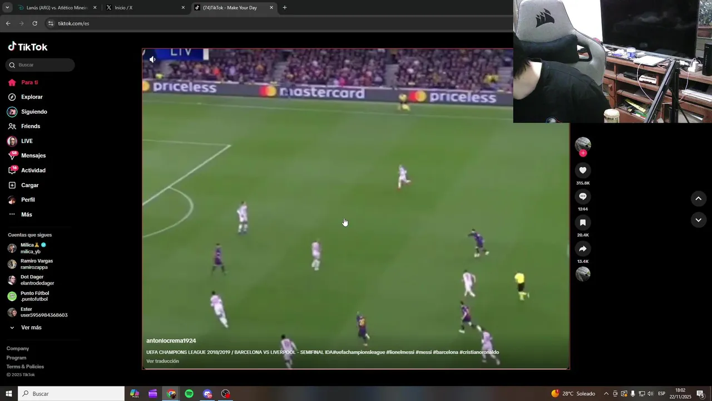View site information icon in address bar
The width and height of the screenshot is (712, 401).
51,23
